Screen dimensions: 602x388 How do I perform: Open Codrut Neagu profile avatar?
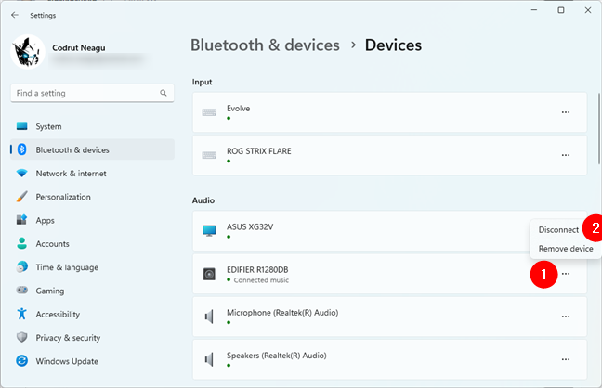28,52
